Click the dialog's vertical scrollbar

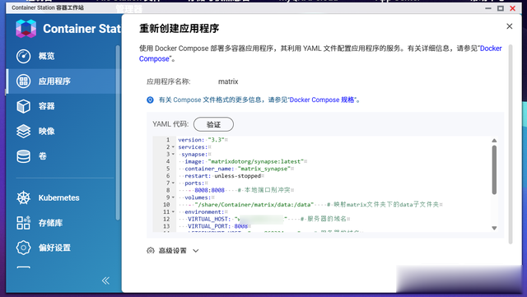point(511,145)
